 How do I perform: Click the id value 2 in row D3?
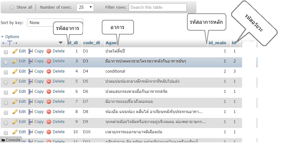click(235, 61)
